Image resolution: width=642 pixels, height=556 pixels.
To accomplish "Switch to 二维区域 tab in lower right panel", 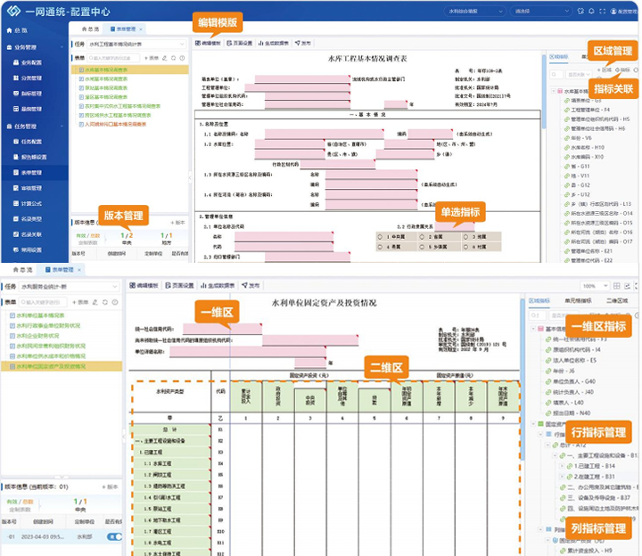I will point(616,301).
